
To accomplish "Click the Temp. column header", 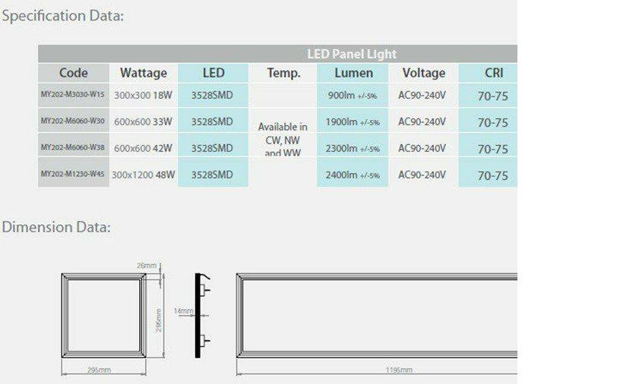I will click(283, 73).
